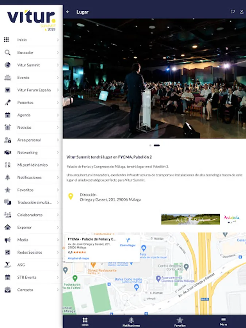Click FYCMA - Palacio de Ferias map title
246x328 pixels.
[91, 239]
